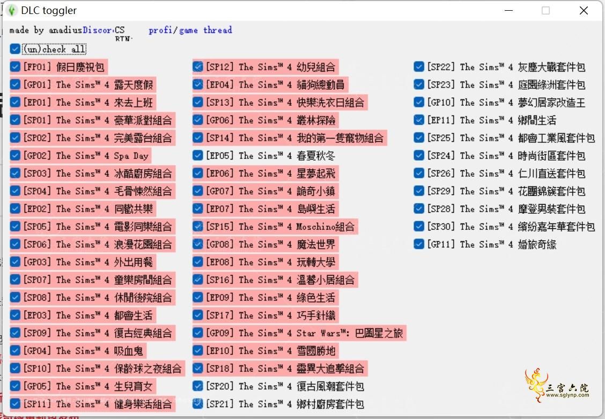Toggle the [EP11] expansion checkbox

(419, 120)
